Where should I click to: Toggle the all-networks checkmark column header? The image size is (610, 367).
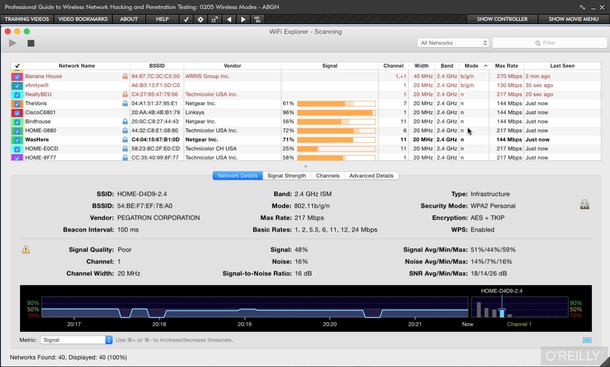[x=17, y=66]
